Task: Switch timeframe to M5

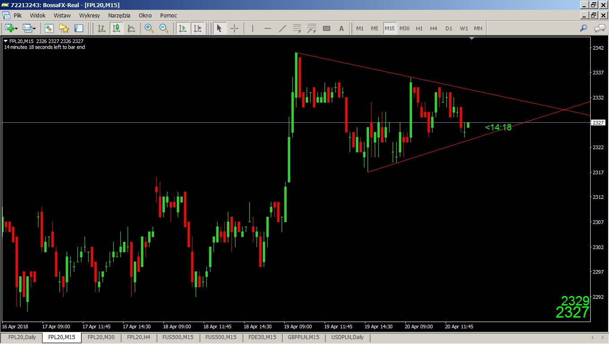Action: [x=375, y=28]
